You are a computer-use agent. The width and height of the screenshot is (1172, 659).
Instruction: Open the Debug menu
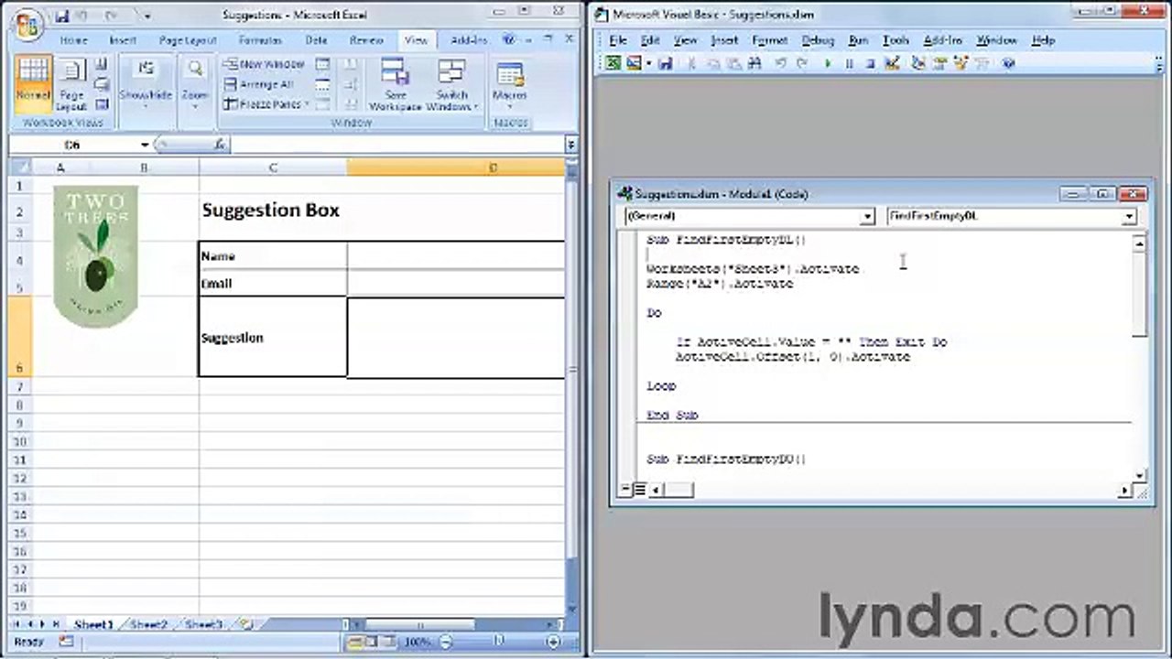[818, 40]
